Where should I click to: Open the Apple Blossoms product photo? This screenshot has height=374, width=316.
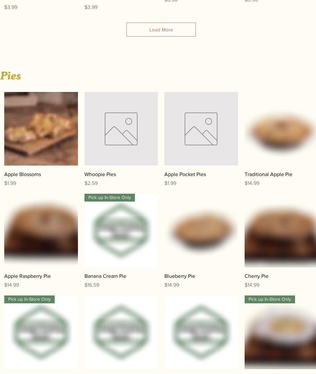point(41,129)
